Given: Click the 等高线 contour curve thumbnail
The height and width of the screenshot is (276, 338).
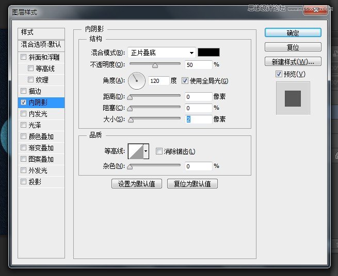Looking at the screenshot, I should pos(136,151).
